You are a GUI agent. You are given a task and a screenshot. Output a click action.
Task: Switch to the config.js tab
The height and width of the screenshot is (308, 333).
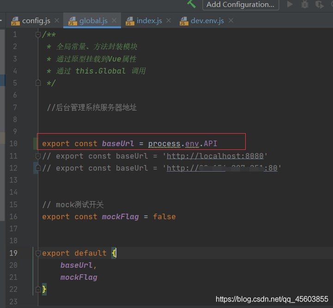(x=36, y=20)
